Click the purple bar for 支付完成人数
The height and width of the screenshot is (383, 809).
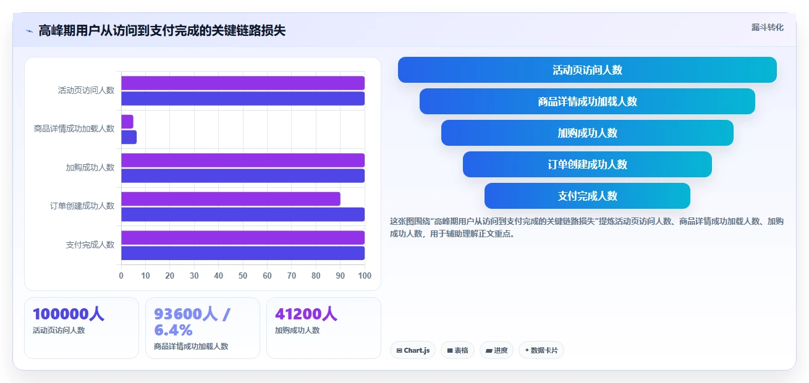(x=243, y=237)
